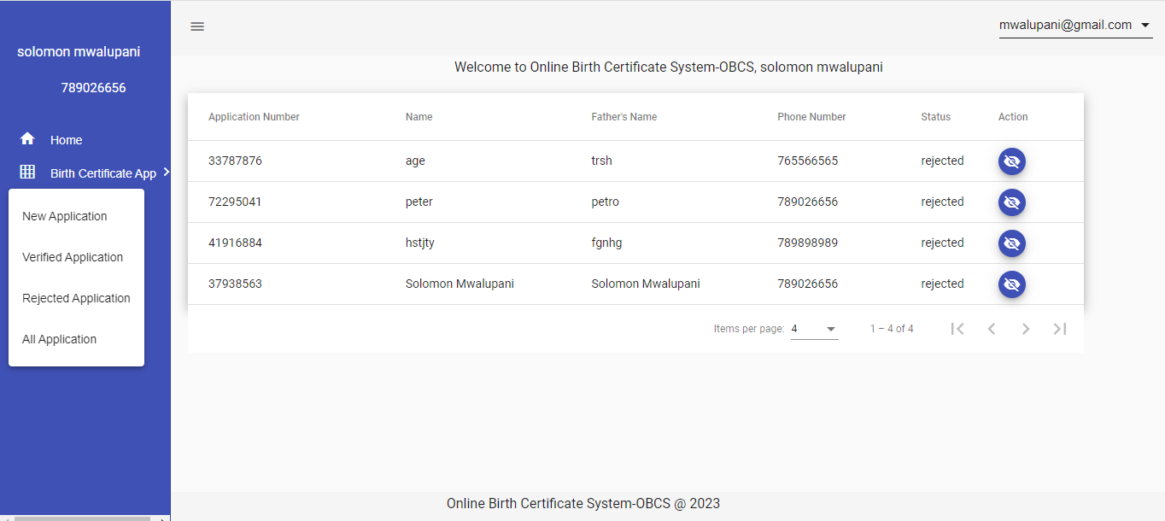This screenshot has width=1165, height=521.
Task: Click the sidebar horizontal scrollbar
Action: [82, 518]
